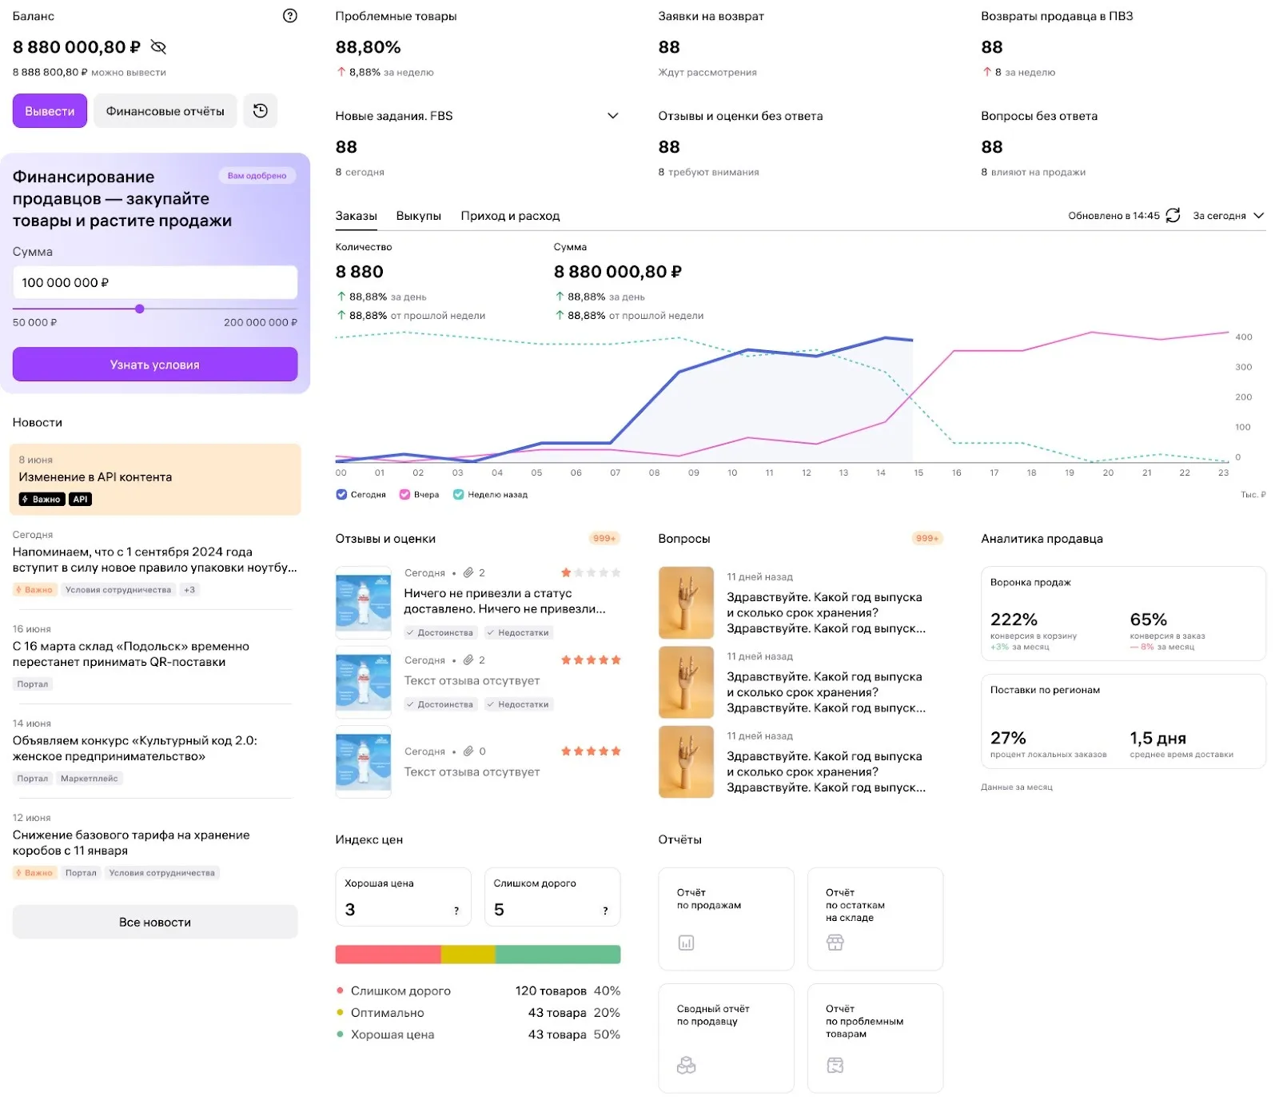This screenshot has width=1279, height=1112.
Task: Switch to the Выкупы tab
Action: pos(418,216)
